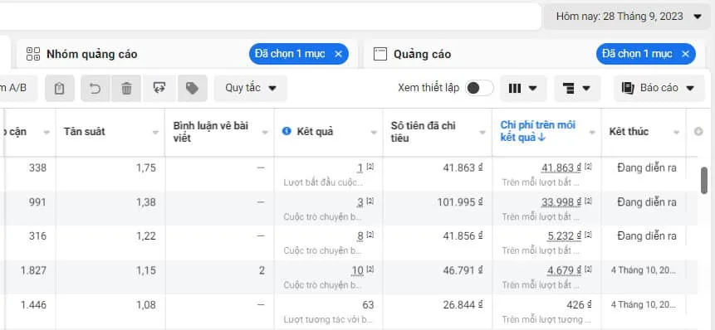
Task: Click the info icon beside Kết quả
Action: pyautogui.click(x=286, y=132)
